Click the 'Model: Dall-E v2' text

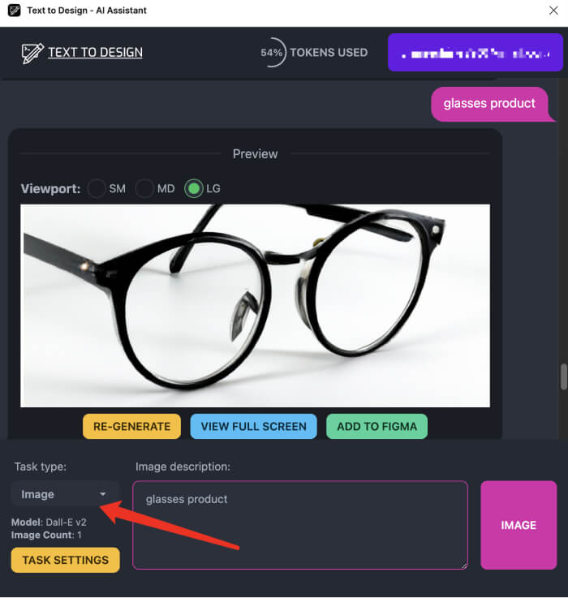tap(49, 522)
